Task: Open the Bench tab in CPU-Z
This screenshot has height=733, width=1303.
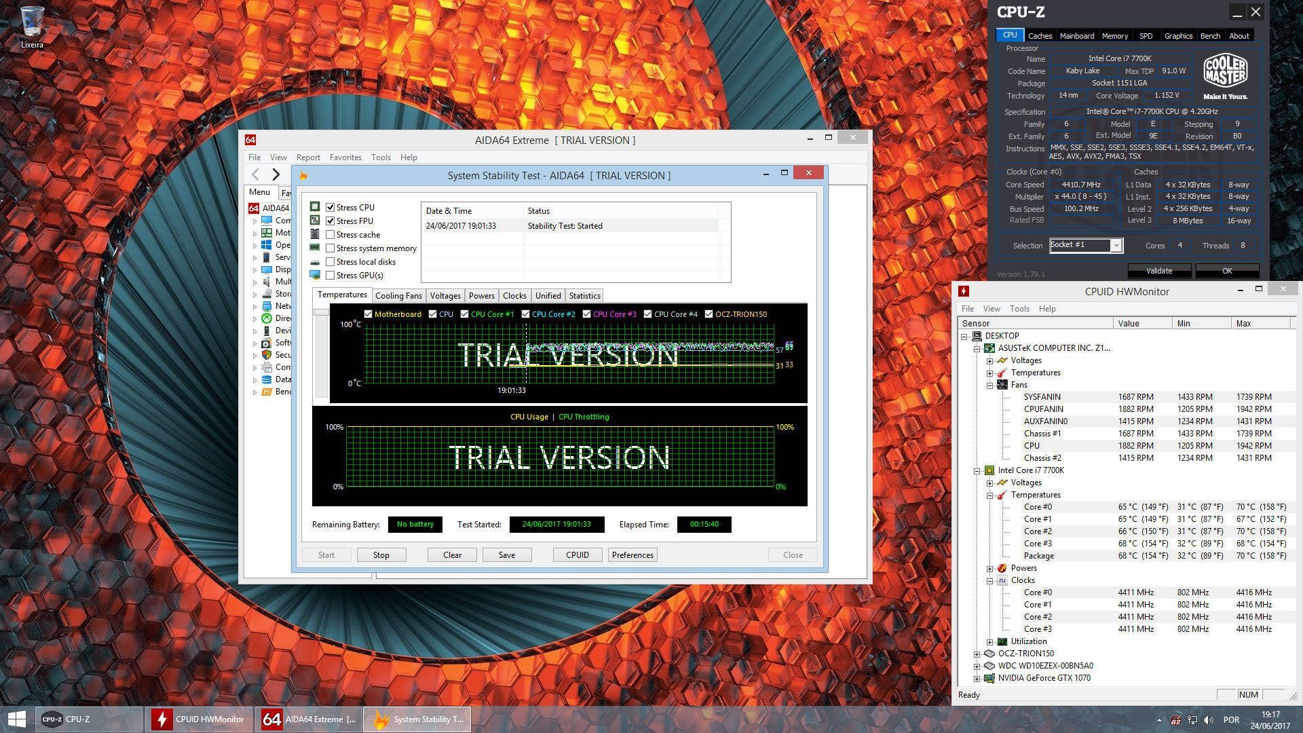Action: [x=1210, y=36]
